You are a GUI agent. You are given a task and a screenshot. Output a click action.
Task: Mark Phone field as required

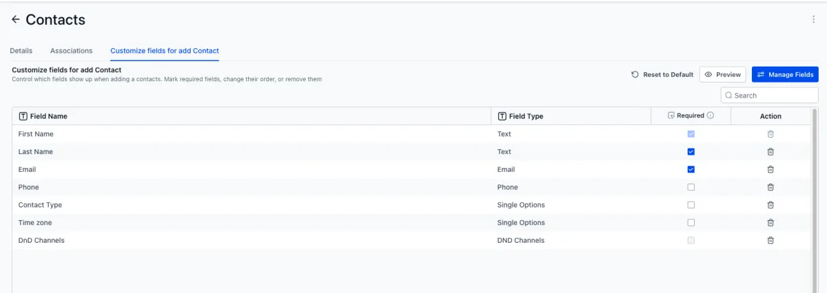click(691, 187)
